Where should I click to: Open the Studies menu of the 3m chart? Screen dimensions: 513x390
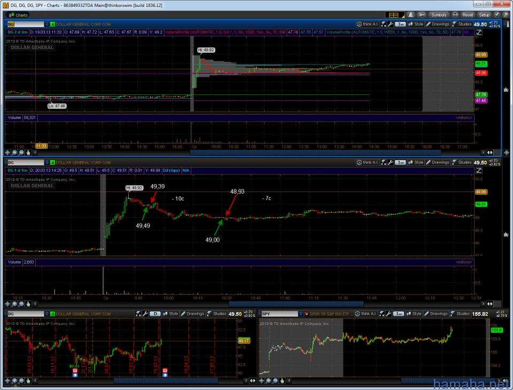pyautogui.click(x=462, y=24)
